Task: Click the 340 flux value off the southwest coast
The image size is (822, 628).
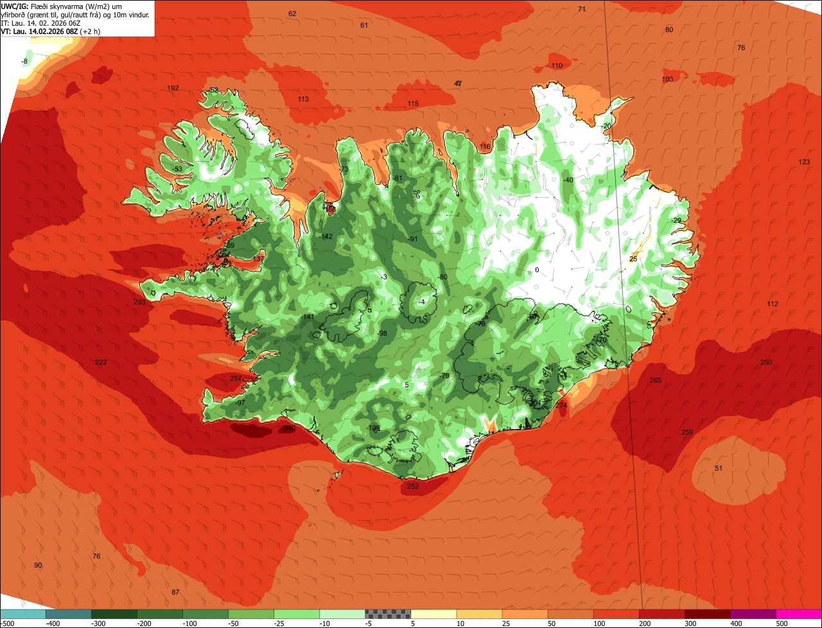Action: click(290, 428)
